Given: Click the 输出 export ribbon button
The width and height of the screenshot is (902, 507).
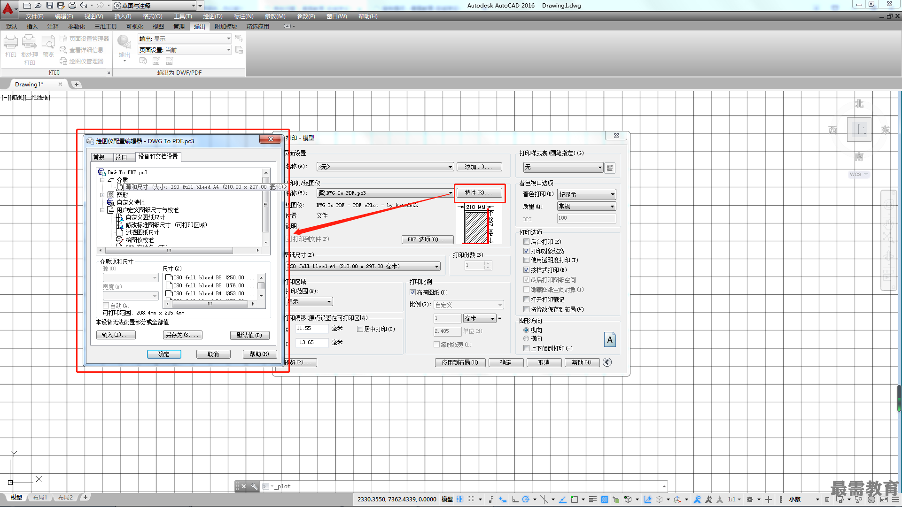Looking at the screenshot, I should coord(124,48).
